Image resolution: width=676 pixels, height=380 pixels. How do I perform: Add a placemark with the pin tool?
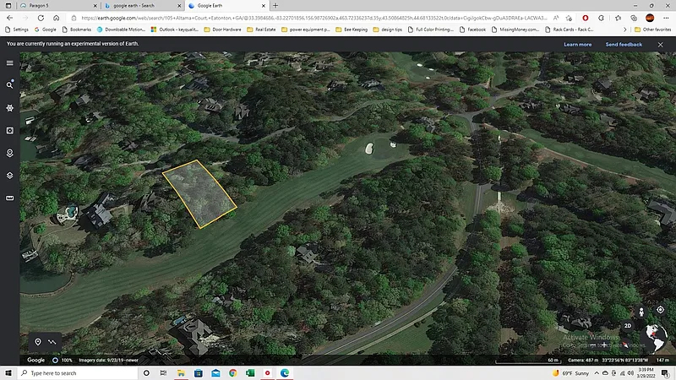38,342
